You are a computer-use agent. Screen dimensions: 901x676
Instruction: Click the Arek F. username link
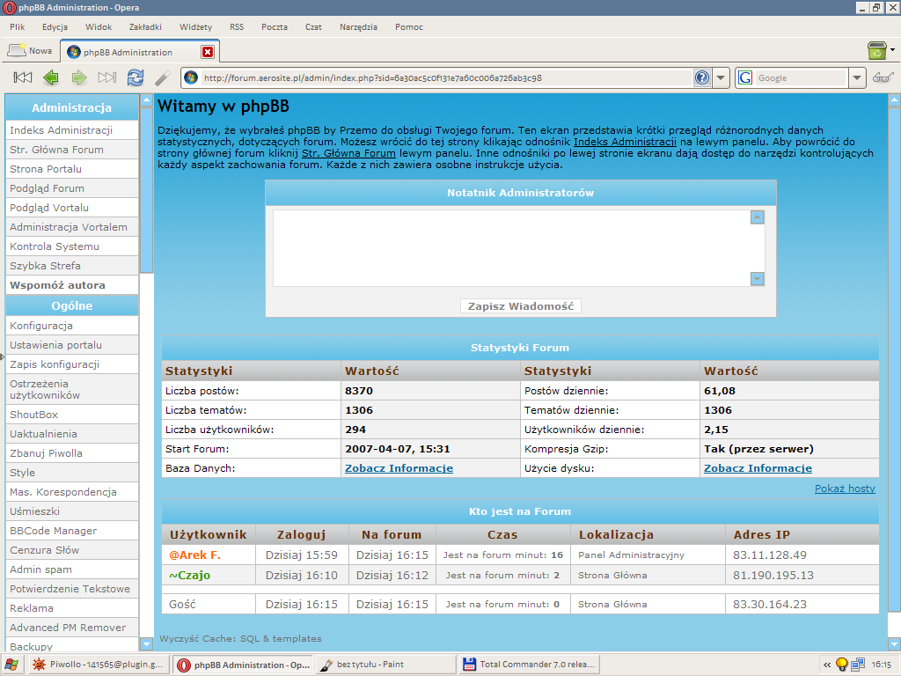click(x=194, y=555)
